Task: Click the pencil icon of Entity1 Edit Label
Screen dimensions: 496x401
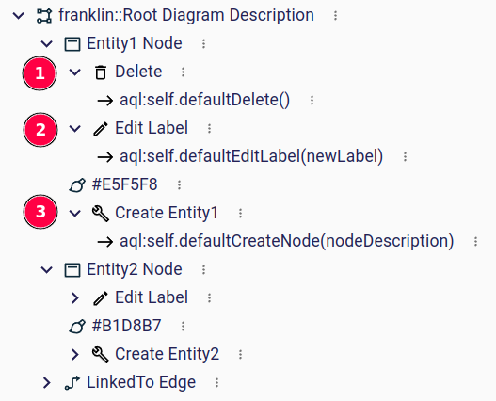Action: click(x=101, y=129)
